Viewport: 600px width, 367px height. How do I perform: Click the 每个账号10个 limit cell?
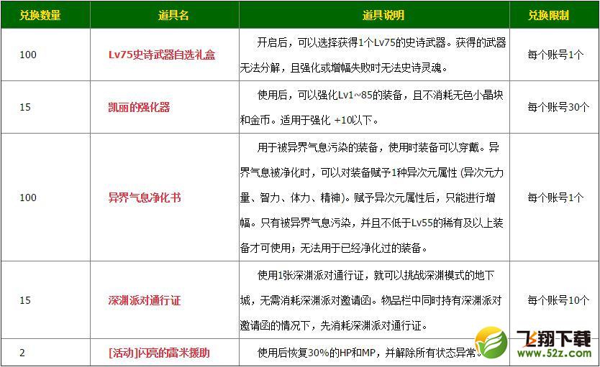[x=558, y=300]
